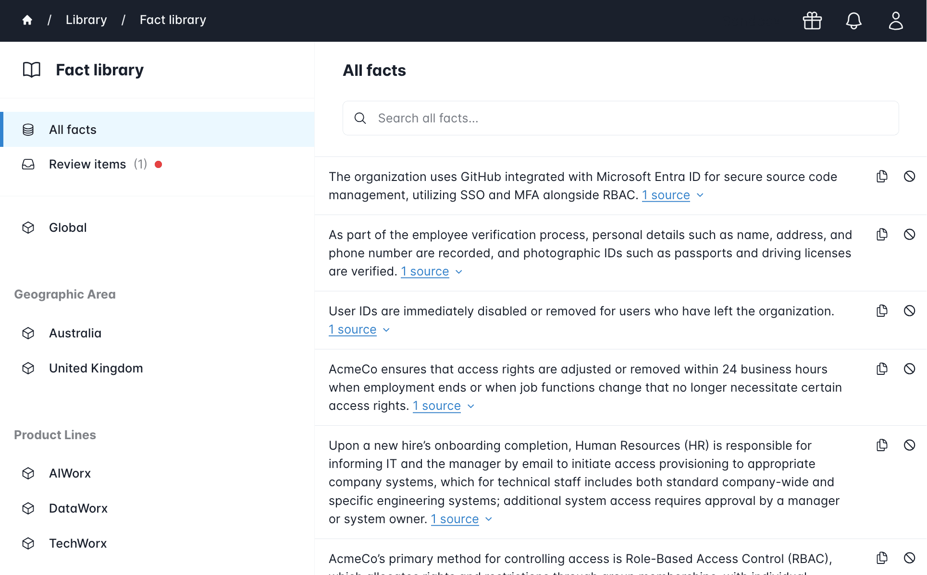Open the DataWorx product line
Screen dimensions: 927x575
pos(78,508)
